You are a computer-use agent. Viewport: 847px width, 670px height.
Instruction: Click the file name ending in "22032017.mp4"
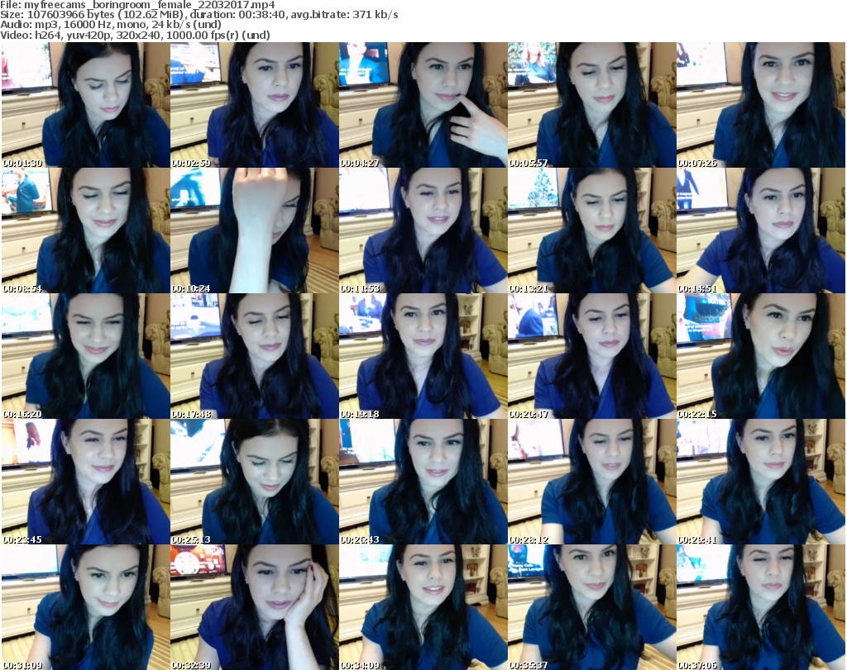click(150, 5)
